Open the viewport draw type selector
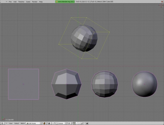This screenshot has height=125, width=164. 45,123
